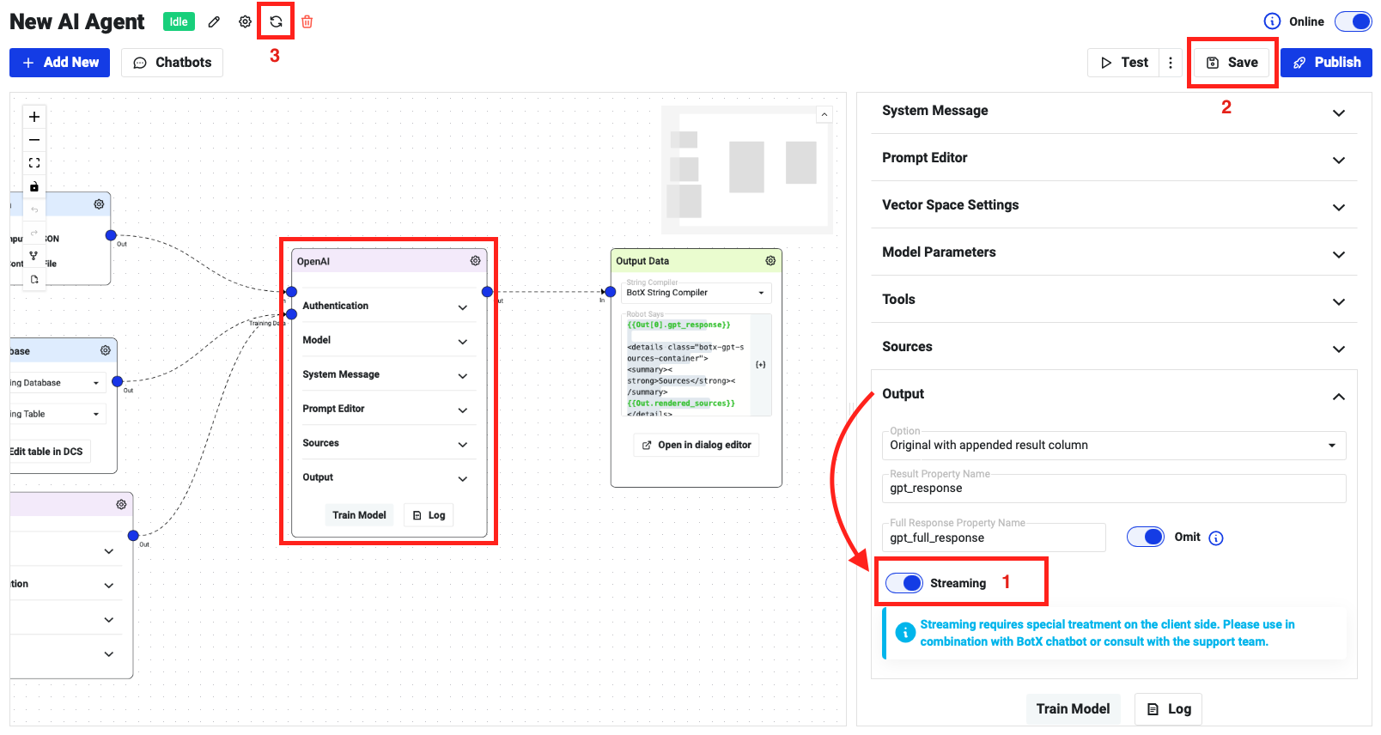Zoom out of the canvas with minus

coord(34,140)
